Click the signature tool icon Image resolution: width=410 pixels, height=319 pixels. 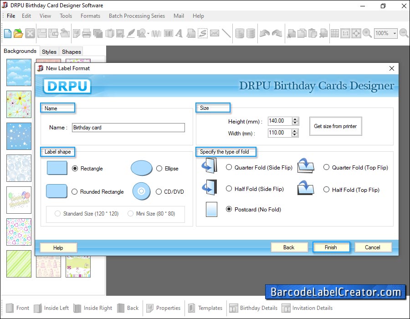click(203, 33)
